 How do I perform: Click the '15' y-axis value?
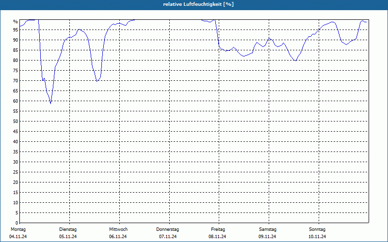click(16, 193)
